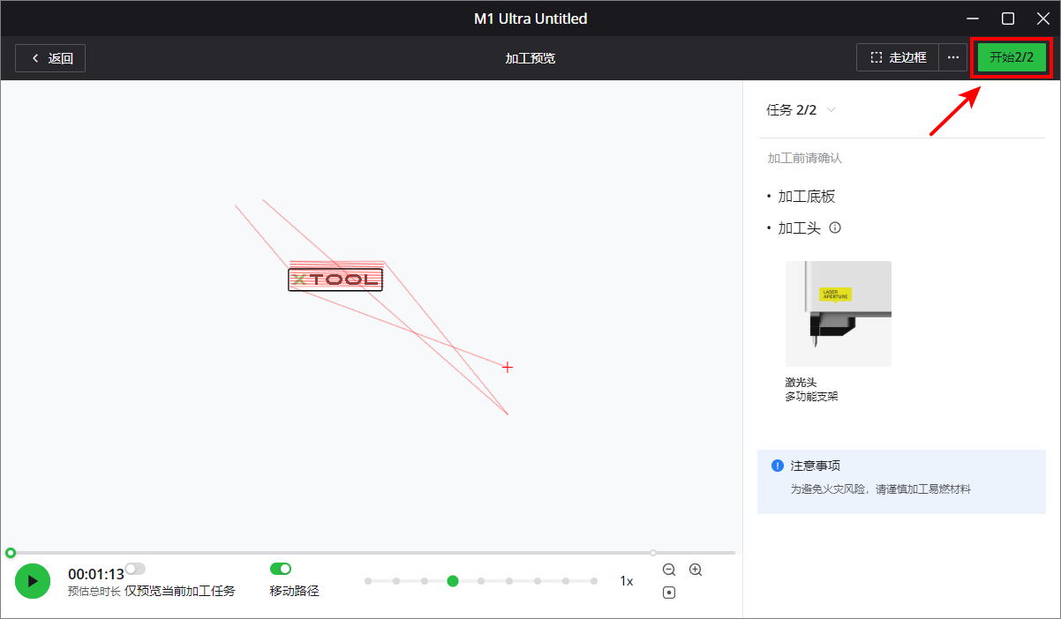Click the info icon next to 加工头

(835, 227)
